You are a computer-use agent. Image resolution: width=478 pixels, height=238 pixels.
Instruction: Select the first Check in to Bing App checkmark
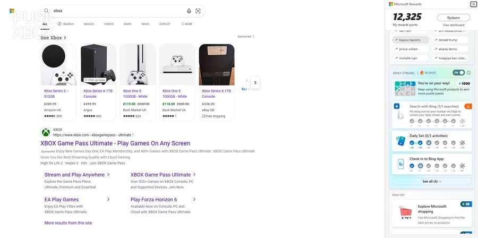[412, 166]
